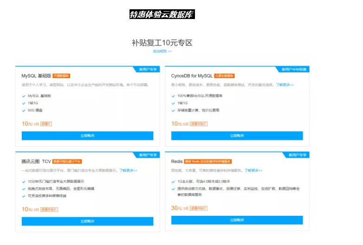Click the 10元/3月 price in 腾讯云图 card
This screenshot has width=363, height=245.
click(x=30, y=209)
